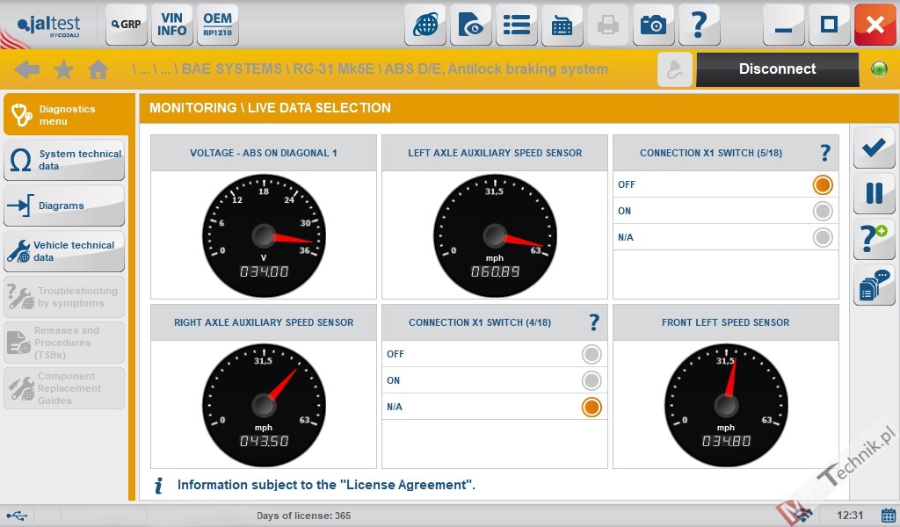The image size is (900, 527).
Task: Go to the home screen icon
Action: pos(98,69)
